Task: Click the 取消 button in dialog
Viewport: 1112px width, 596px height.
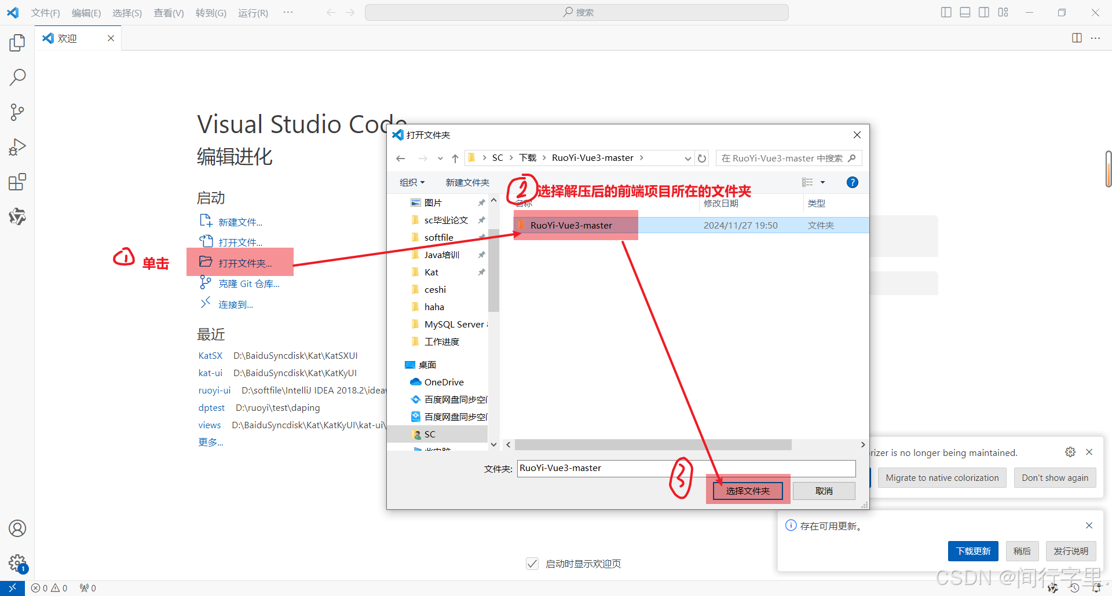Action: [x=824, y=491]
